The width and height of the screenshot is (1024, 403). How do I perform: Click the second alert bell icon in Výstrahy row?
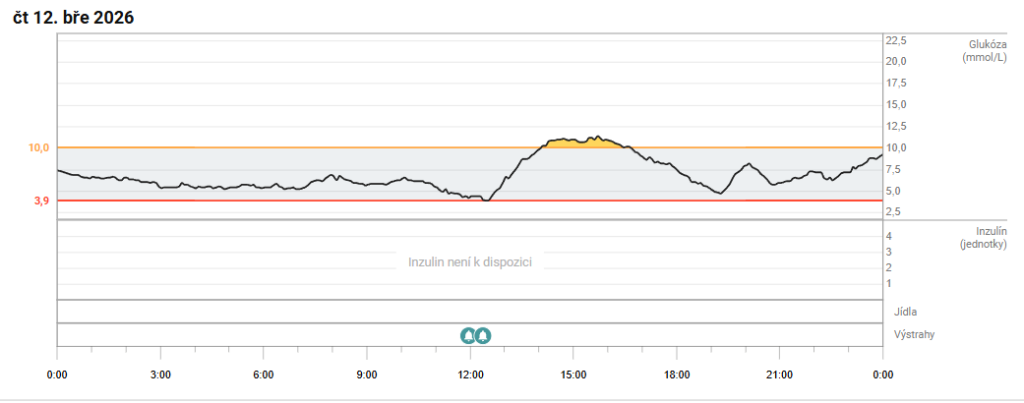pyautogui.click(x=483, y=336)
